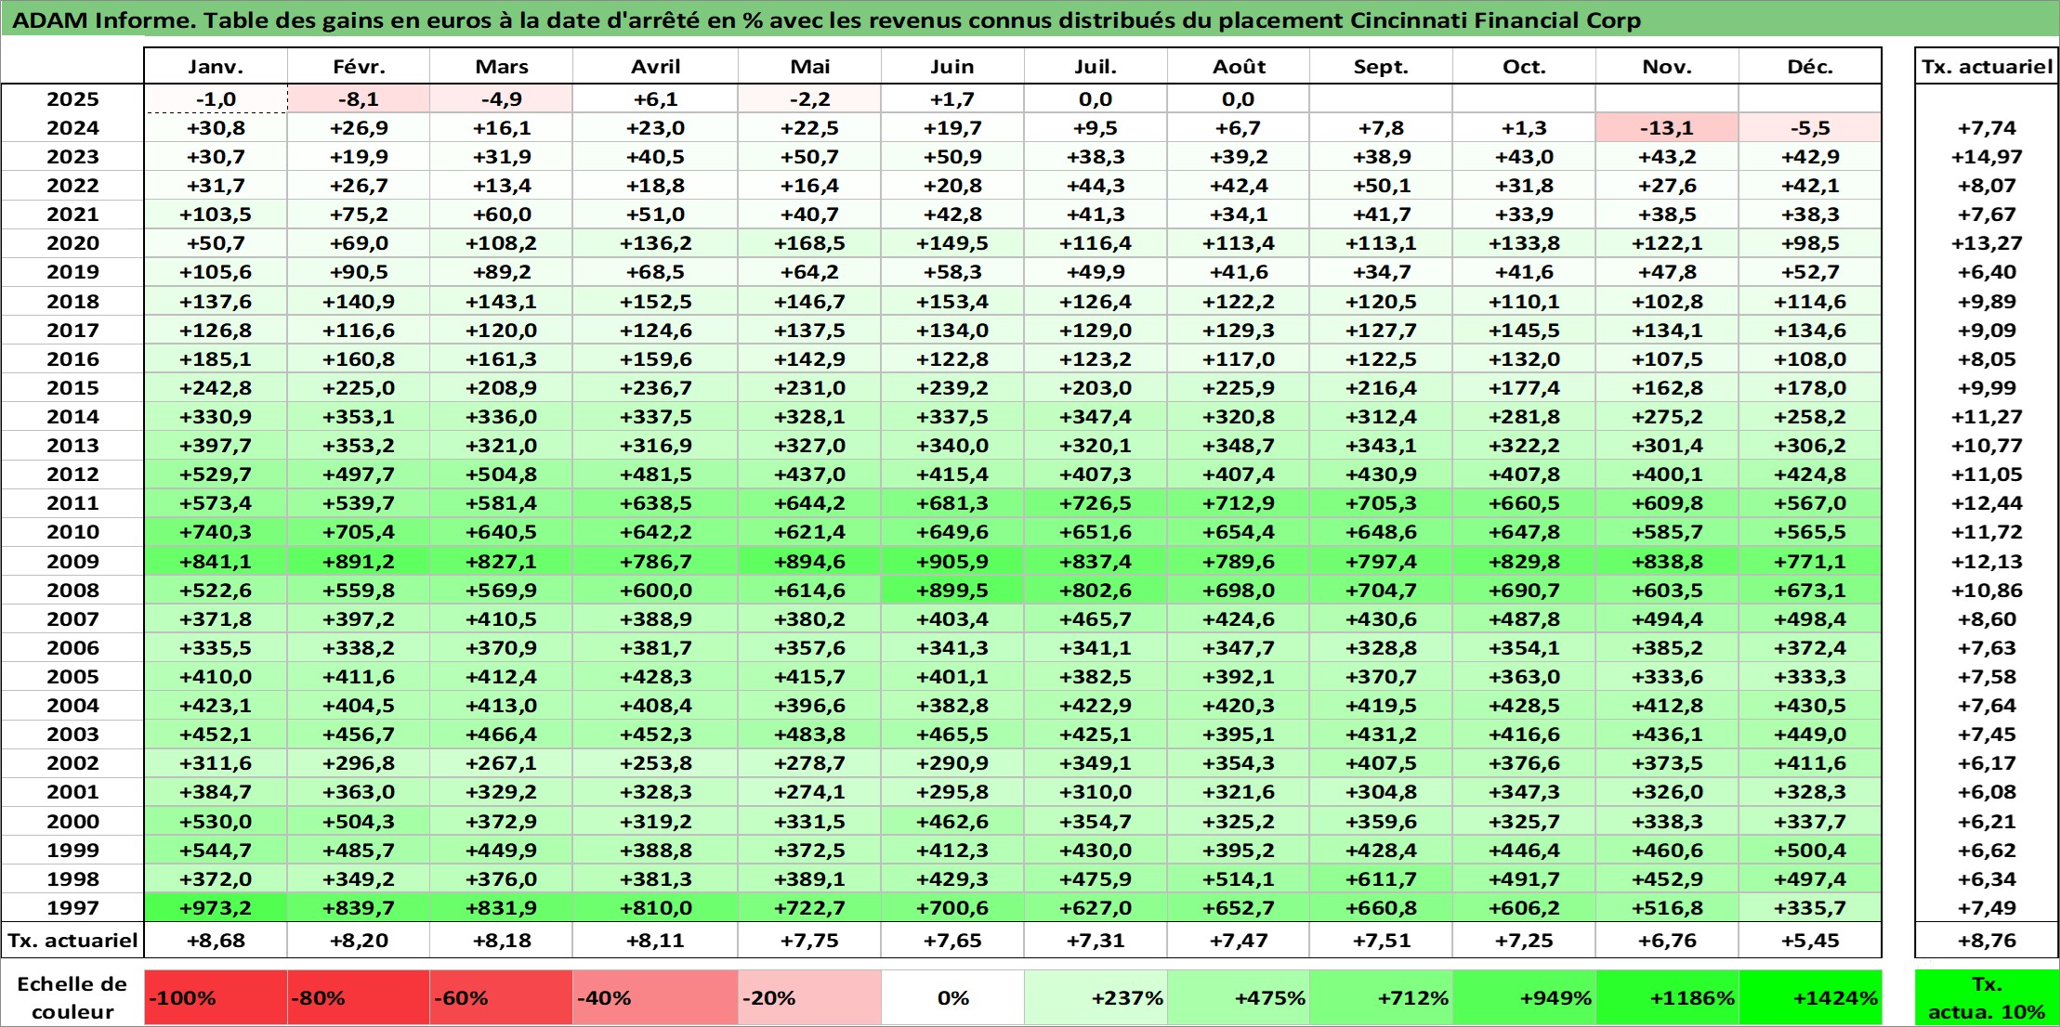Screen dimensions: 2060x1027
Task: Click the 'Déc.' column header
Action: [x=1810, y=66]
